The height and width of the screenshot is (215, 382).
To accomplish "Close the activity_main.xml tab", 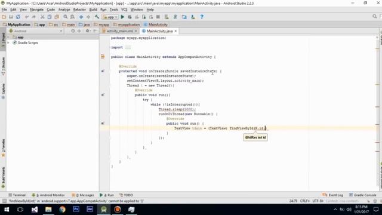I will 136,31.
